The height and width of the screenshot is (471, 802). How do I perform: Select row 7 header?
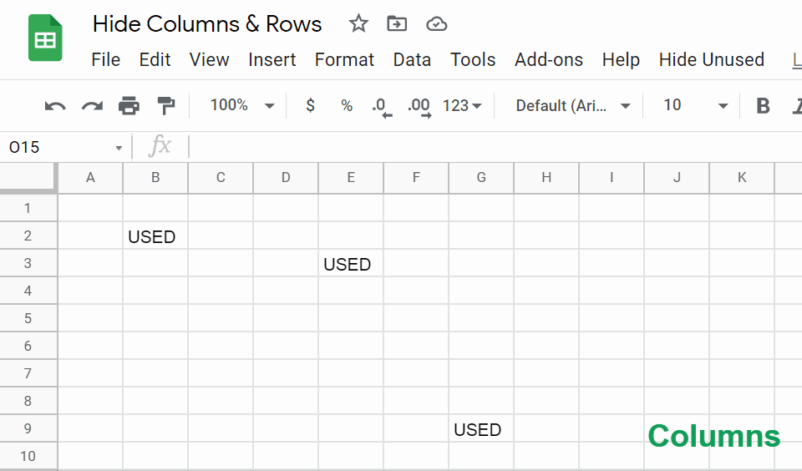tap(28, 374)
